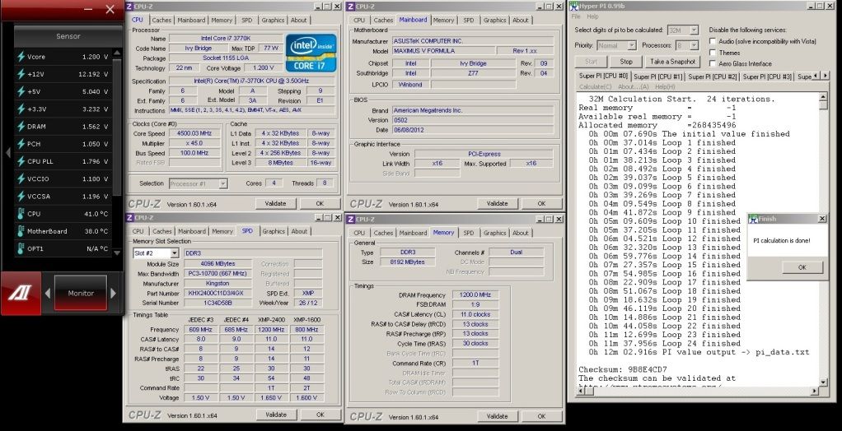Open the Priority Normal dropdown
Image resolution: width=842 pixels, height=431 pixels.
coord(631,45)
